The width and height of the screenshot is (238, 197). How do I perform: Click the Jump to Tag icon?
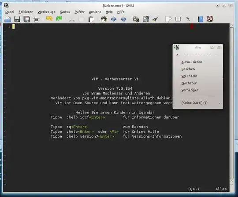click(x=188, y=19)
